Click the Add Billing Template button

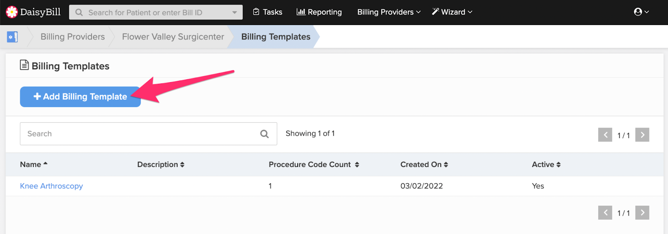tap(80, 97)
